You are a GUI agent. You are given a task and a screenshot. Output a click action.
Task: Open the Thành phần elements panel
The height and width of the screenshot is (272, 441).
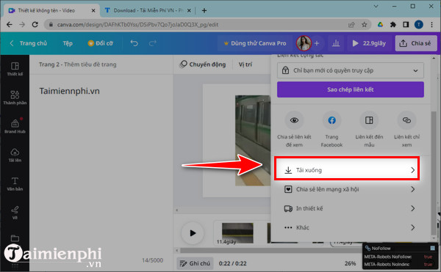[x=15, y=98]
